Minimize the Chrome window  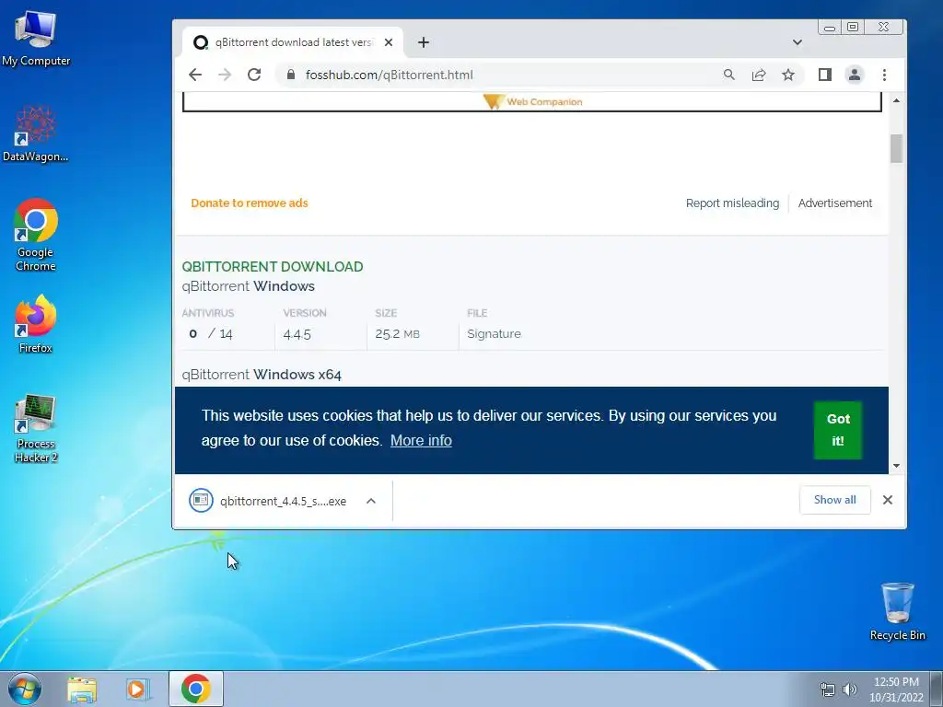(x=830, y=27)
